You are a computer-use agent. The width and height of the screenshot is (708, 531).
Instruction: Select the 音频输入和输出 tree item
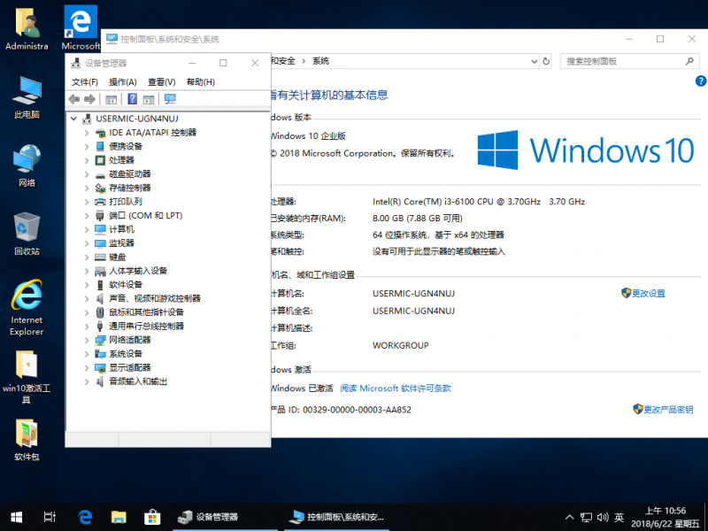pyautogui.click(x=138, y=381)
